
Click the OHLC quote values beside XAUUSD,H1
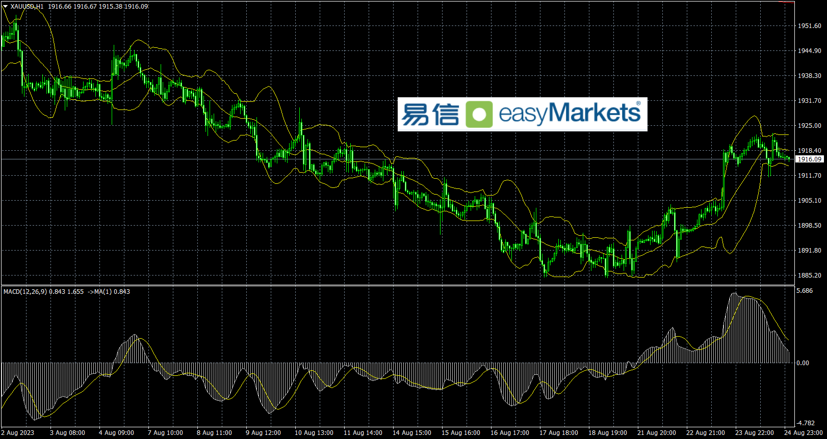(x=98, y=7)
